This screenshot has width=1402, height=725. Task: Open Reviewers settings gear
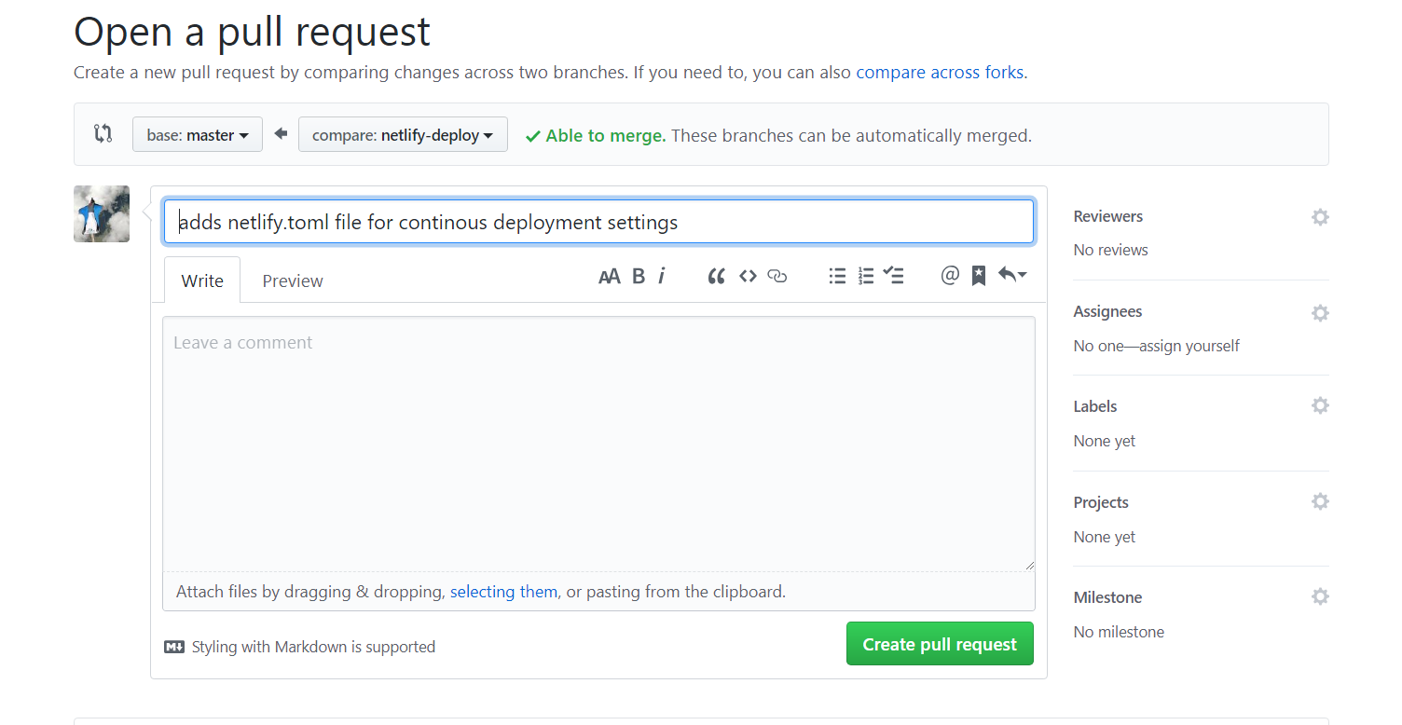[x=1320, y=217]
